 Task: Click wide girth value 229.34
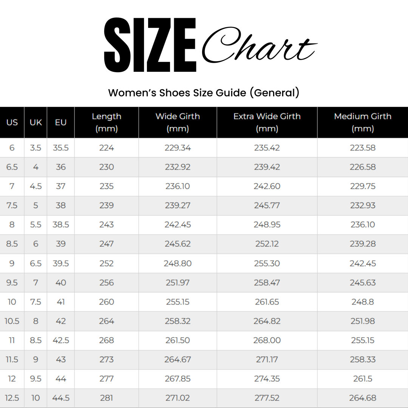pos(178,148)
